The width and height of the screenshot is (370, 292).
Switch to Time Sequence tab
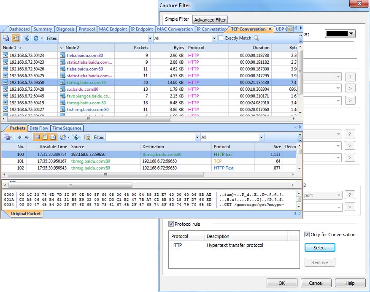[x=67, y=128]
